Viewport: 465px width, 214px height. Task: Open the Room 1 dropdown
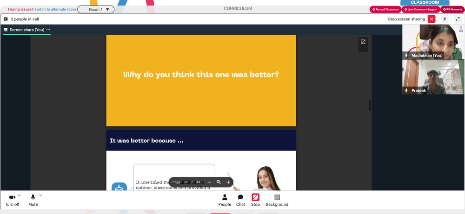tap(96, 9)
